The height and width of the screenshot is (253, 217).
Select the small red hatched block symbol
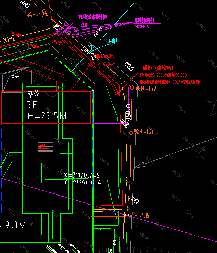coord(45,147)
